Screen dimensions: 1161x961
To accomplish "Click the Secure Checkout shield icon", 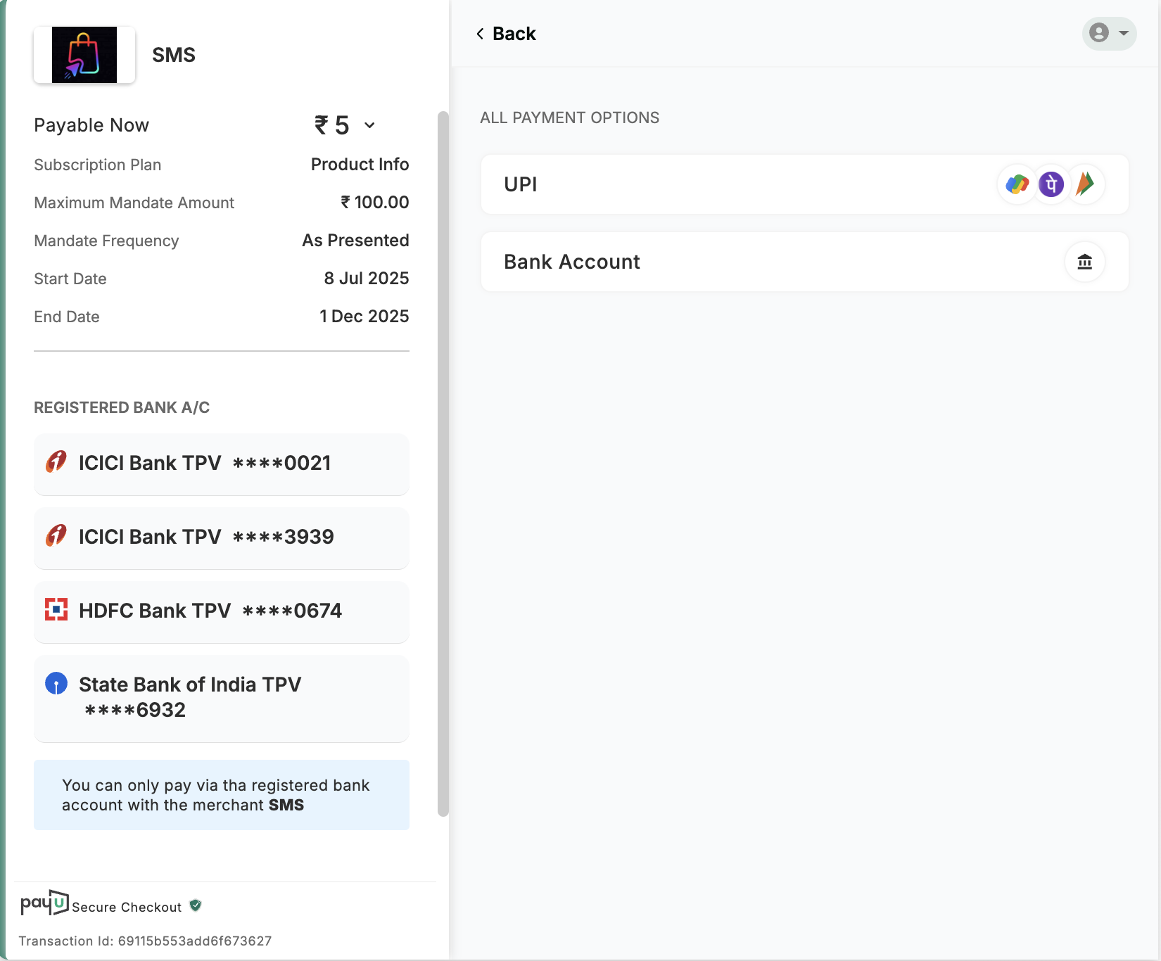I will [x=196, y=905].
